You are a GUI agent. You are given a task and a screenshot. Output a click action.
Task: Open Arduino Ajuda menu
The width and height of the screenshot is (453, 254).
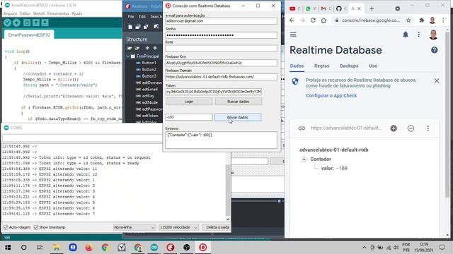(x=77, y=13)
